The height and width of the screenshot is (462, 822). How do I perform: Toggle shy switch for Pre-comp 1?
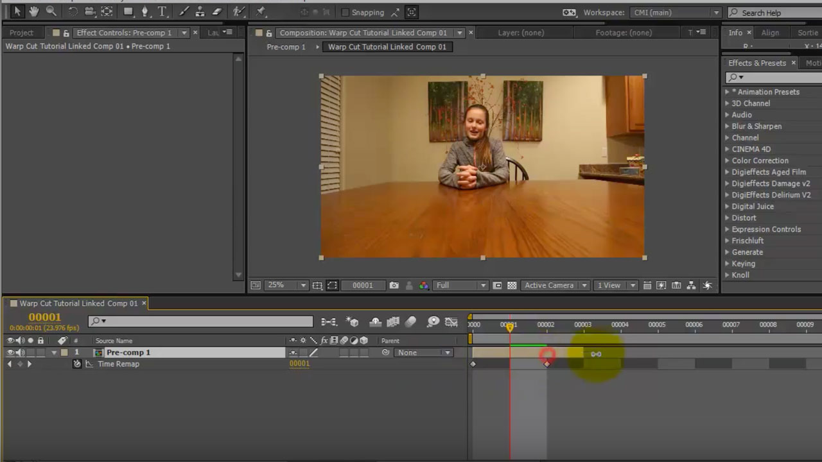pos(293,353)
